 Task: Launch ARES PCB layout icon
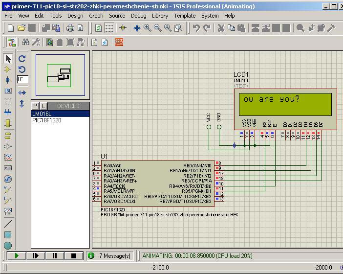click(x=119, y=43)
